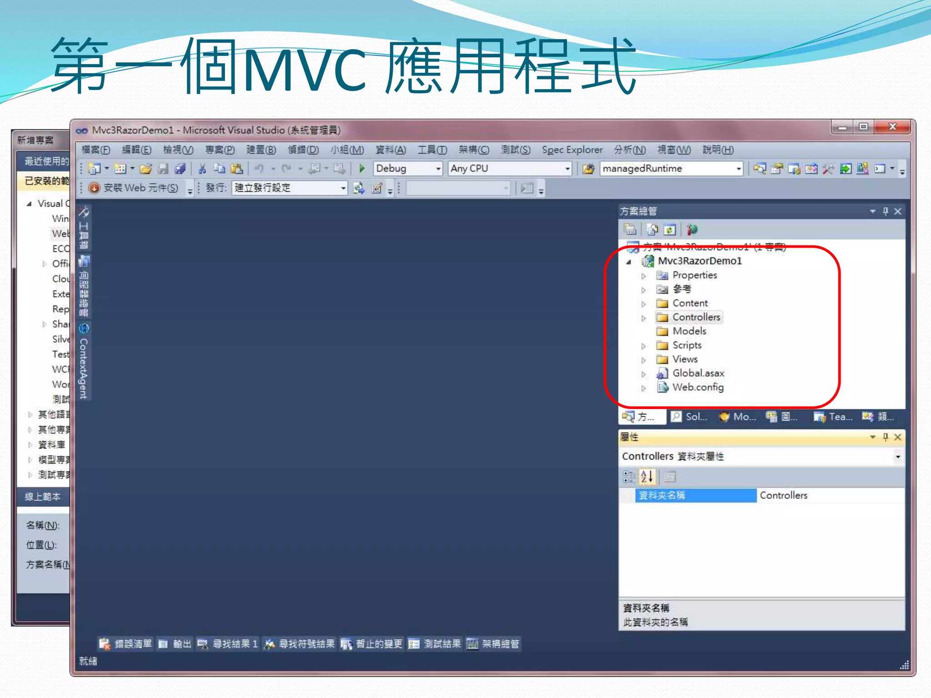931x698 pixels.
Task: Select the Models folder in Solution Explorer
Action: point(689,331)
